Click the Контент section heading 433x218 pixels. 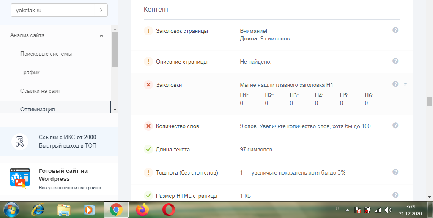(x=156, y=9)
